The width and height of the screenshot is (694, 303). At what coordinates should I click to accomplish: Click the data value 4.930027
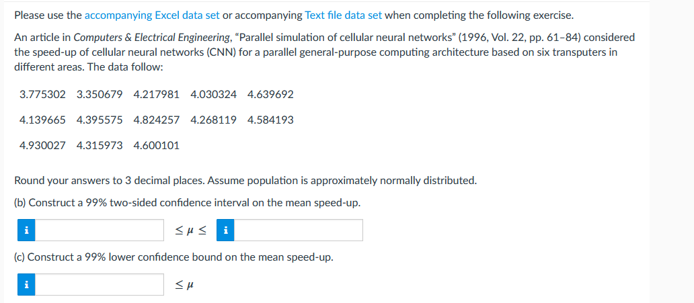pos(43,145)
